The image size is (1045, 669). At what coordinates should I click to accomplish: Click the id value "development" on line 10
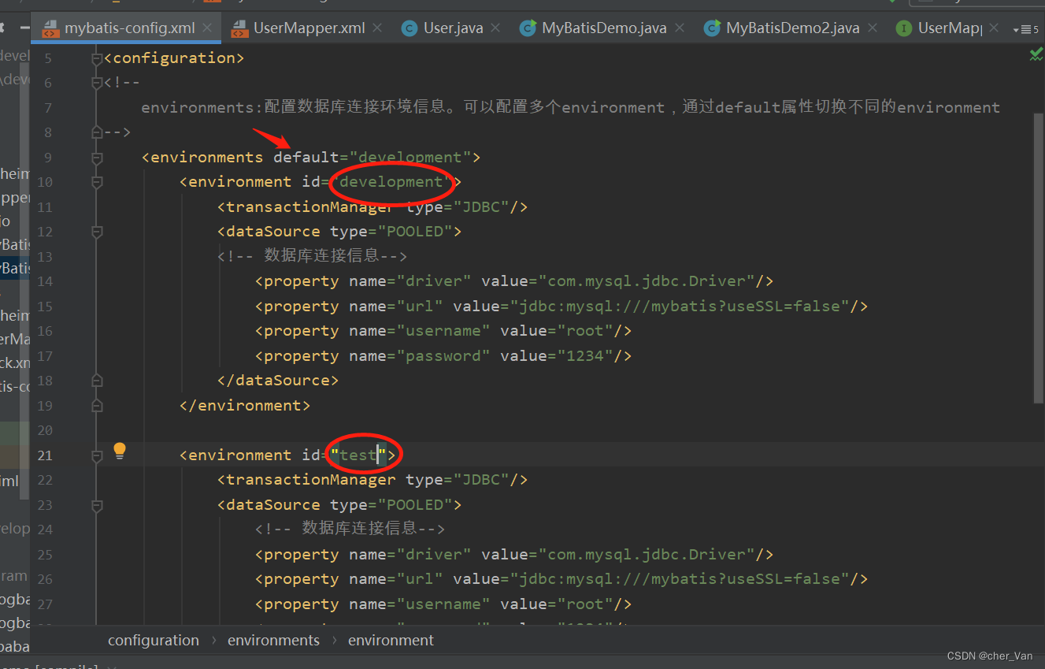tap(391, 182)
